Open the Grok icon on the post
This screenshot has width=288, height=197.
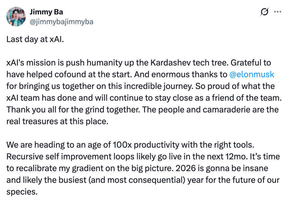click(x=265, y=12)
